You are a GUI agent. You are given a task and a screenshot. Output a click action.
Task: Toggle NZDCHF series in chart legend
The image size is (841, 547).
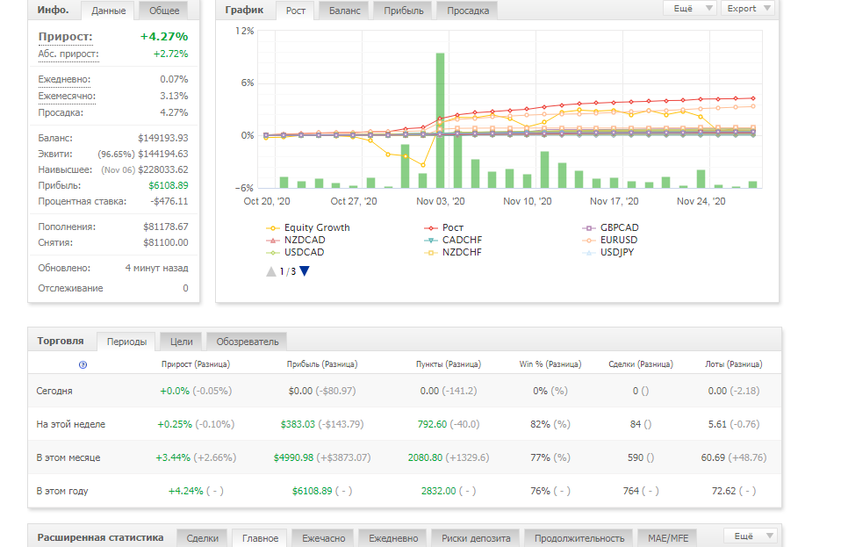[453, 252]
